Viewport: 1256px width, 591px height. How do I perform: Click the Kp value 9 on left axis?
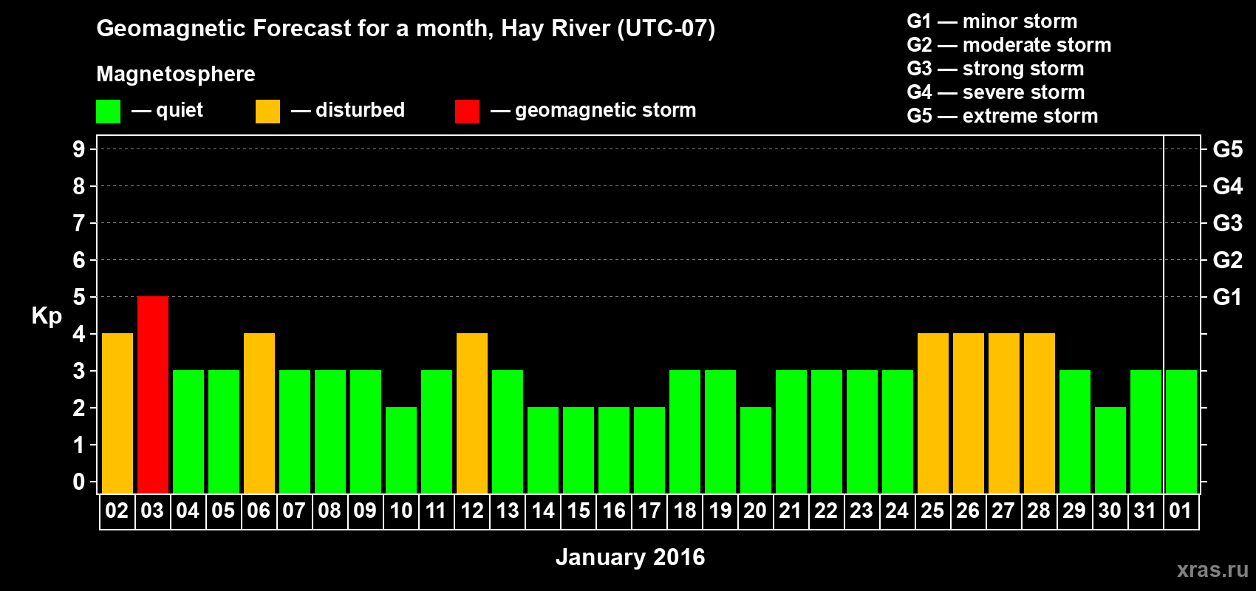pyautogui.click(x=79, y=149)
